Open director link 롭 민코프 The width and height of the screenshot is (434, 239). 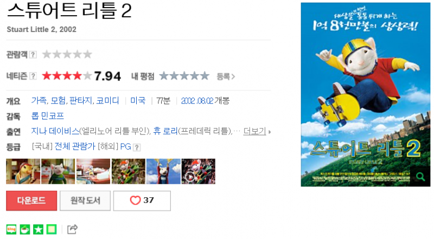pos(48,115)
